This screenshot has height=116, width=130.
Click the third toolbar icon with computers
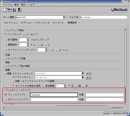click(x=14, y=10)
